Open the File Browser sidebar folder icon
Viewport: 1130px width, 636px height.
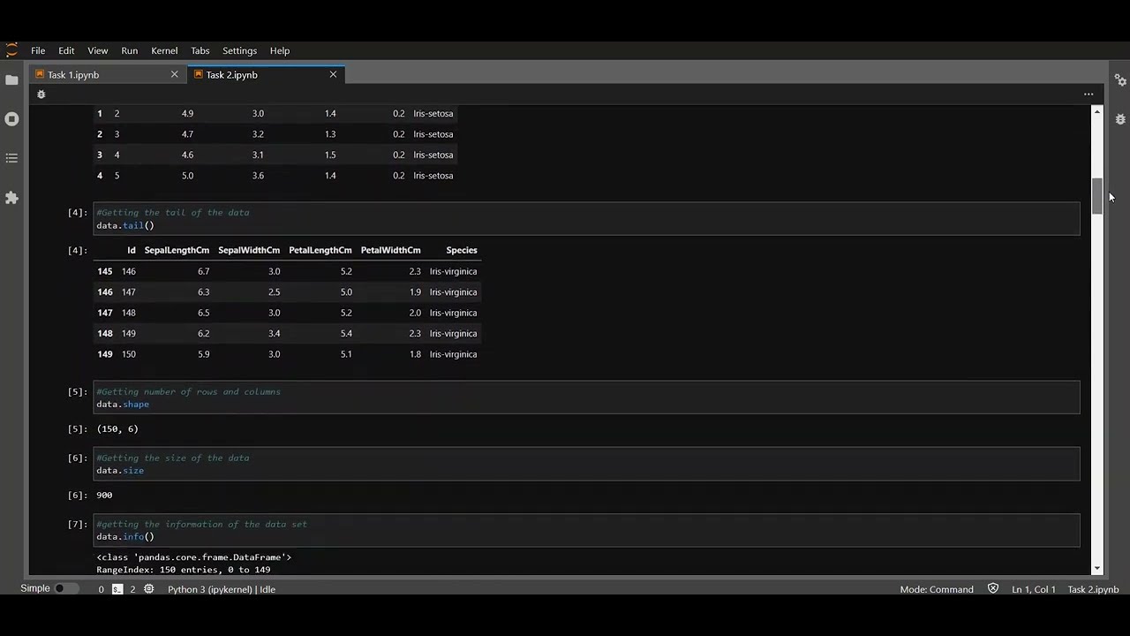tap(11, 80)
